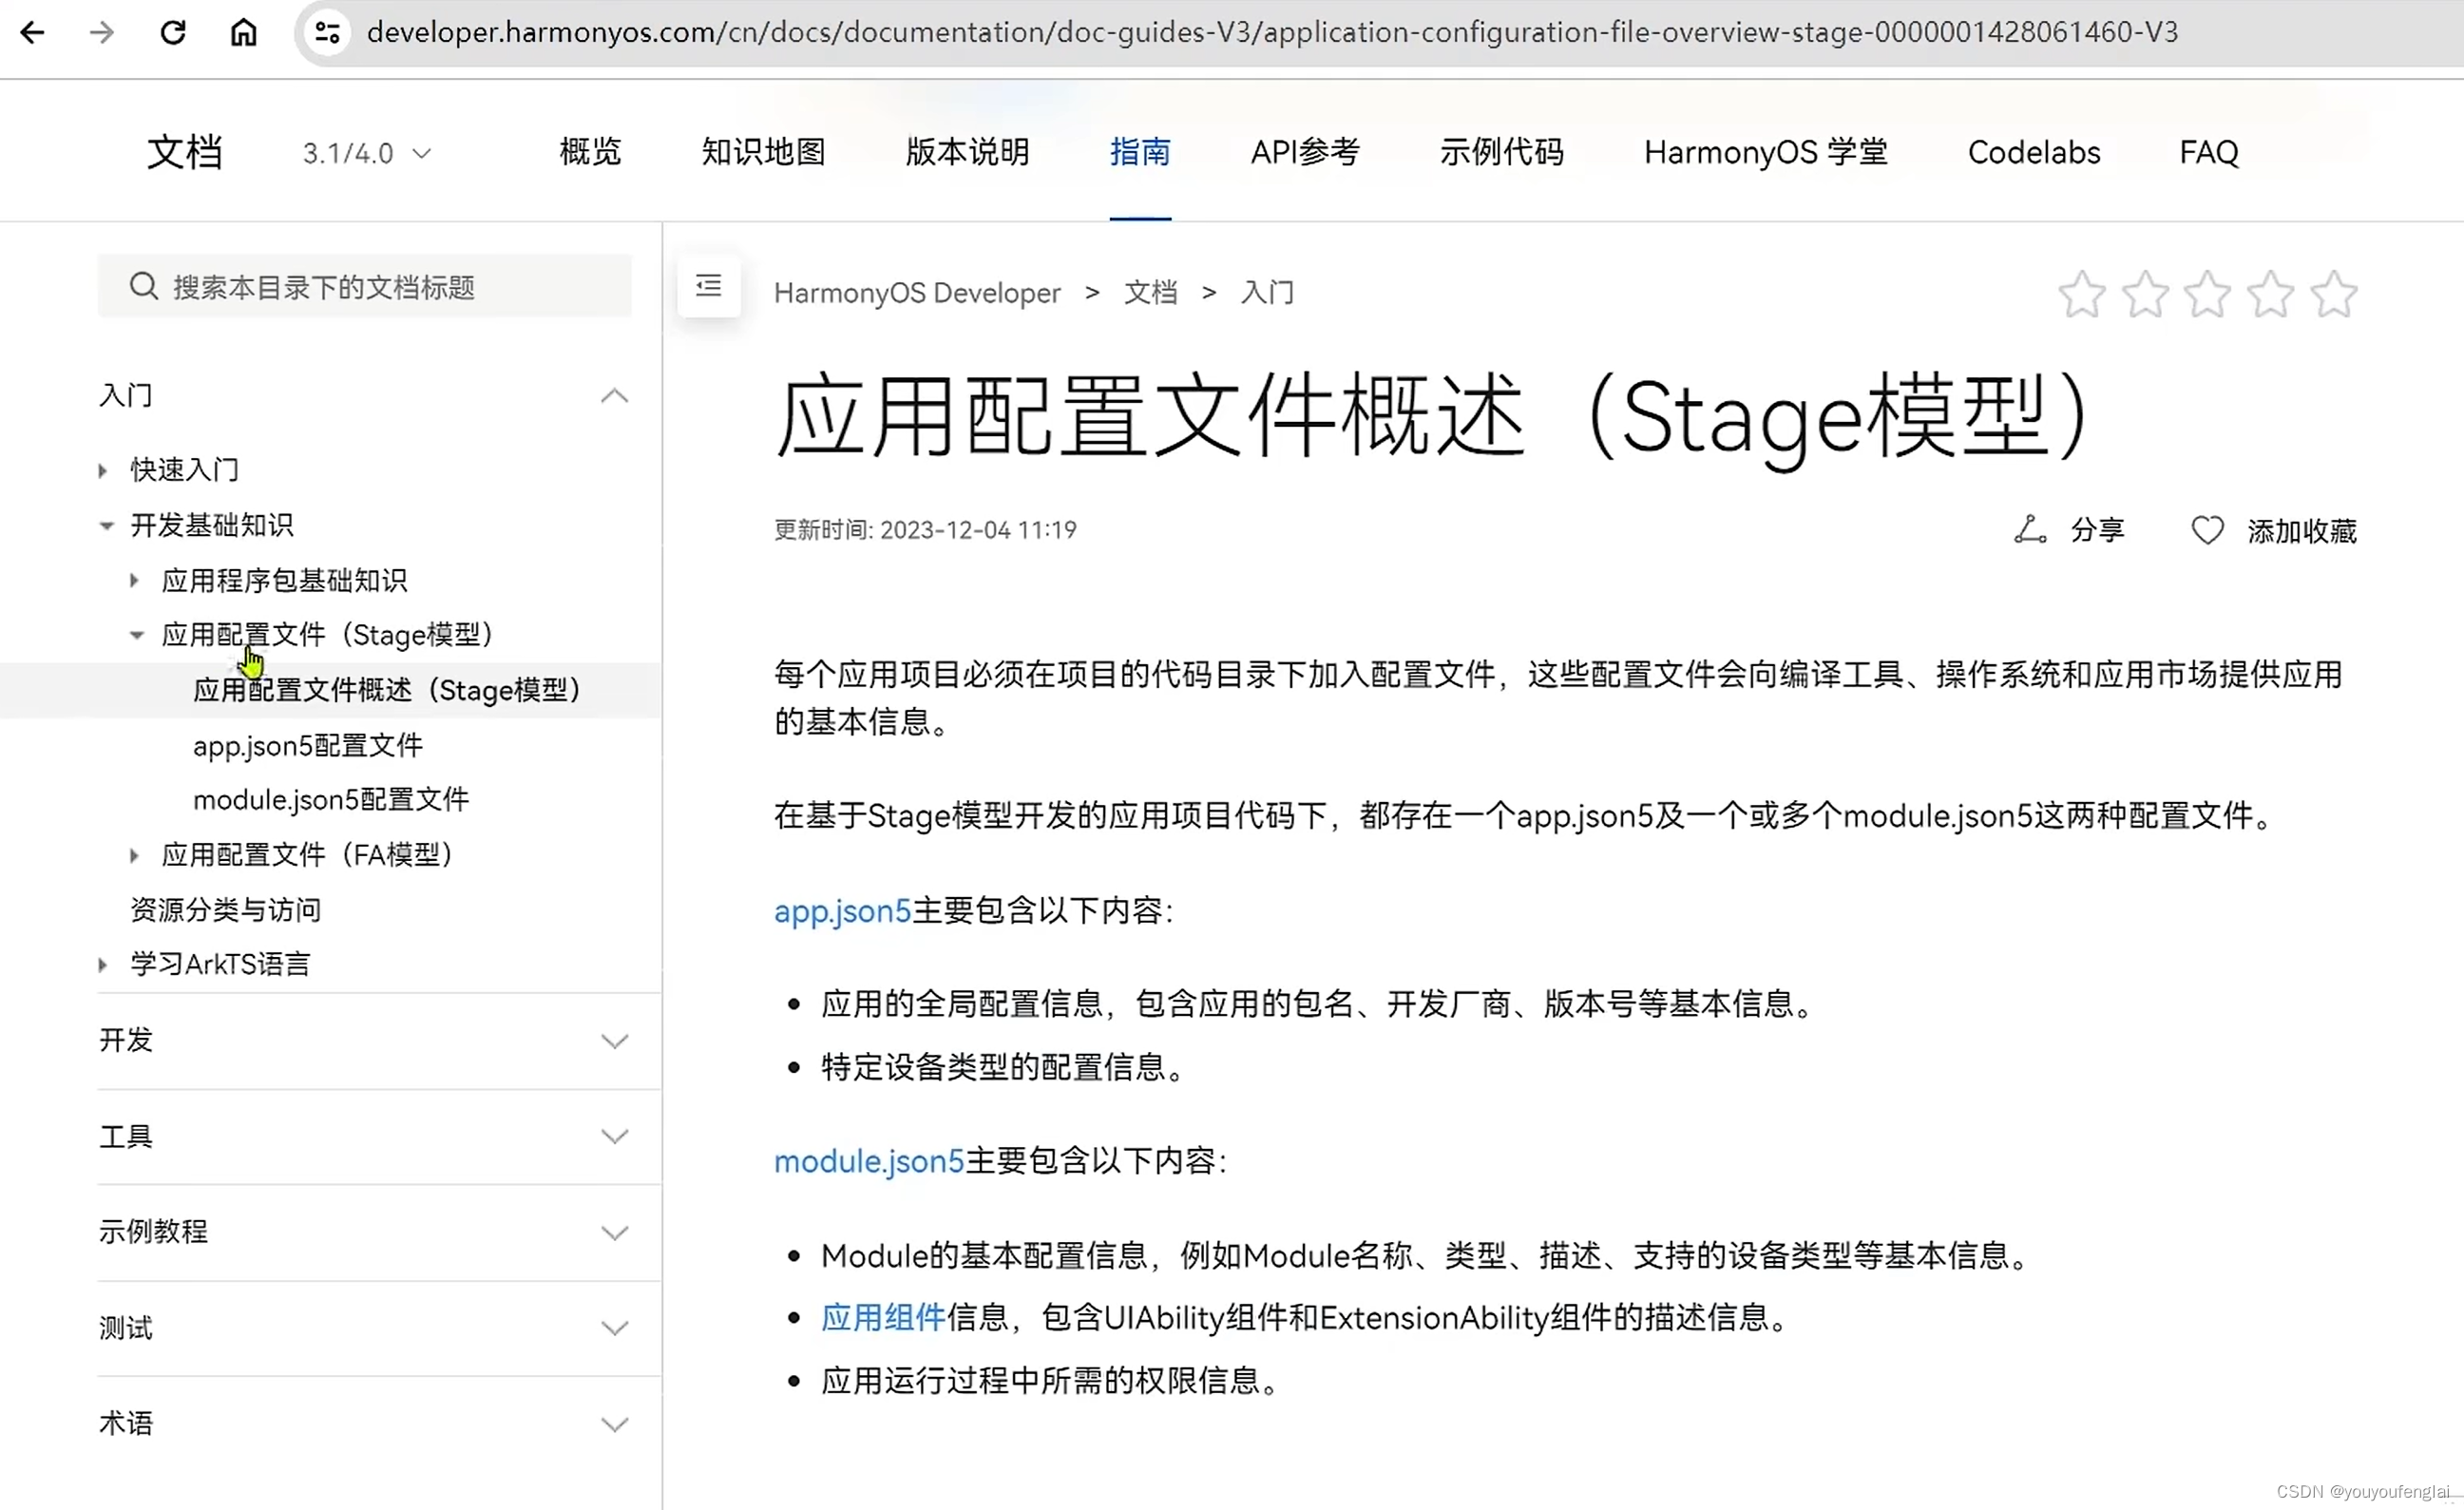Reload the page with refresh icon
The image size is (2464, 1510).
click(173, 32)
